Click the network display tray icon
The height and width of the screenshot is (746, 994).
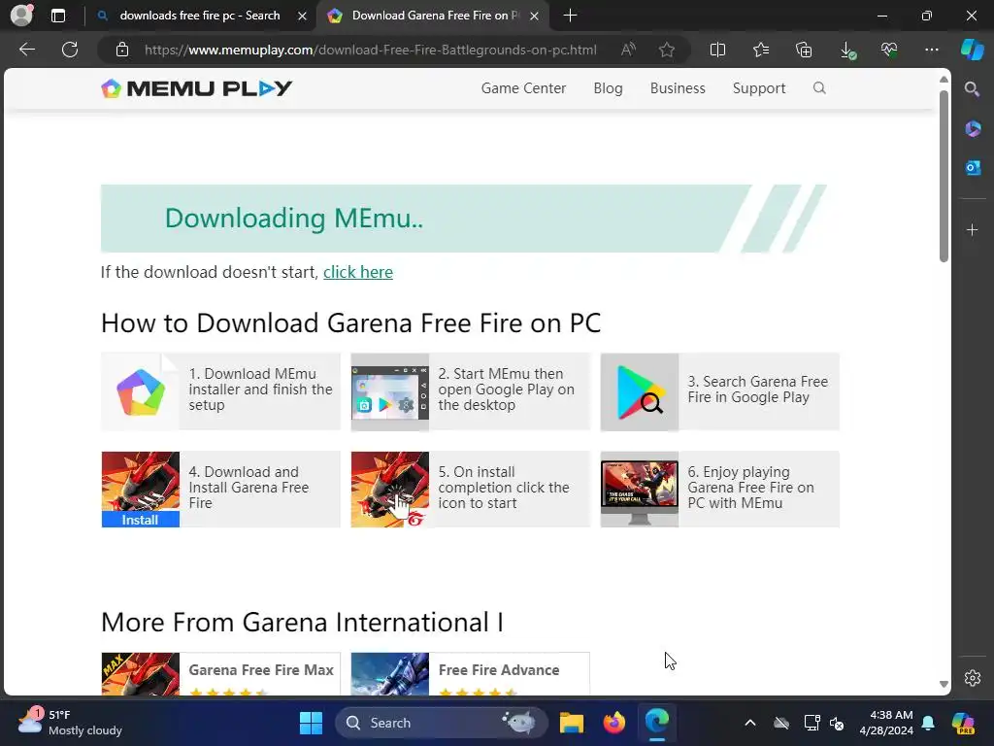(x=812, y=723)
